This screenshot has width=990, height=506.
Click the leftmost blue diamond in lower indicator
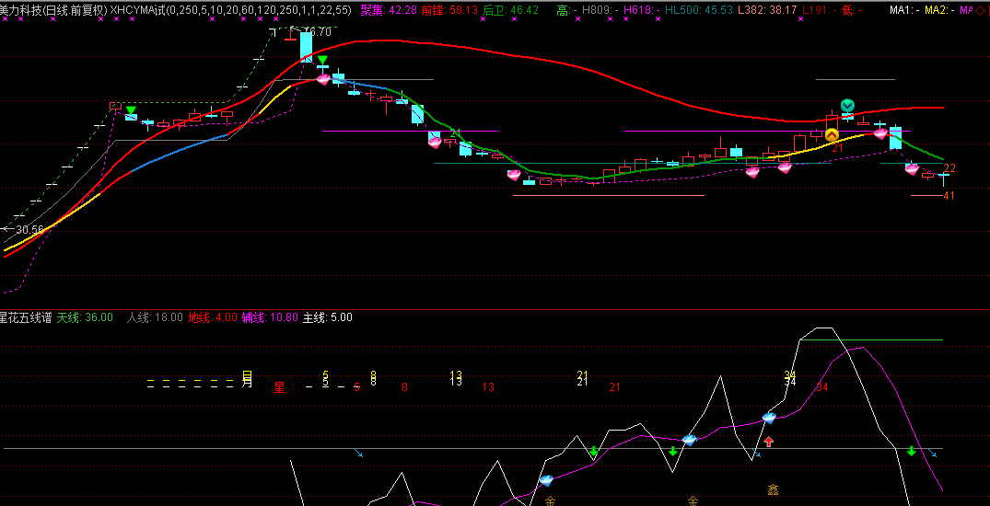coord(546,480)
